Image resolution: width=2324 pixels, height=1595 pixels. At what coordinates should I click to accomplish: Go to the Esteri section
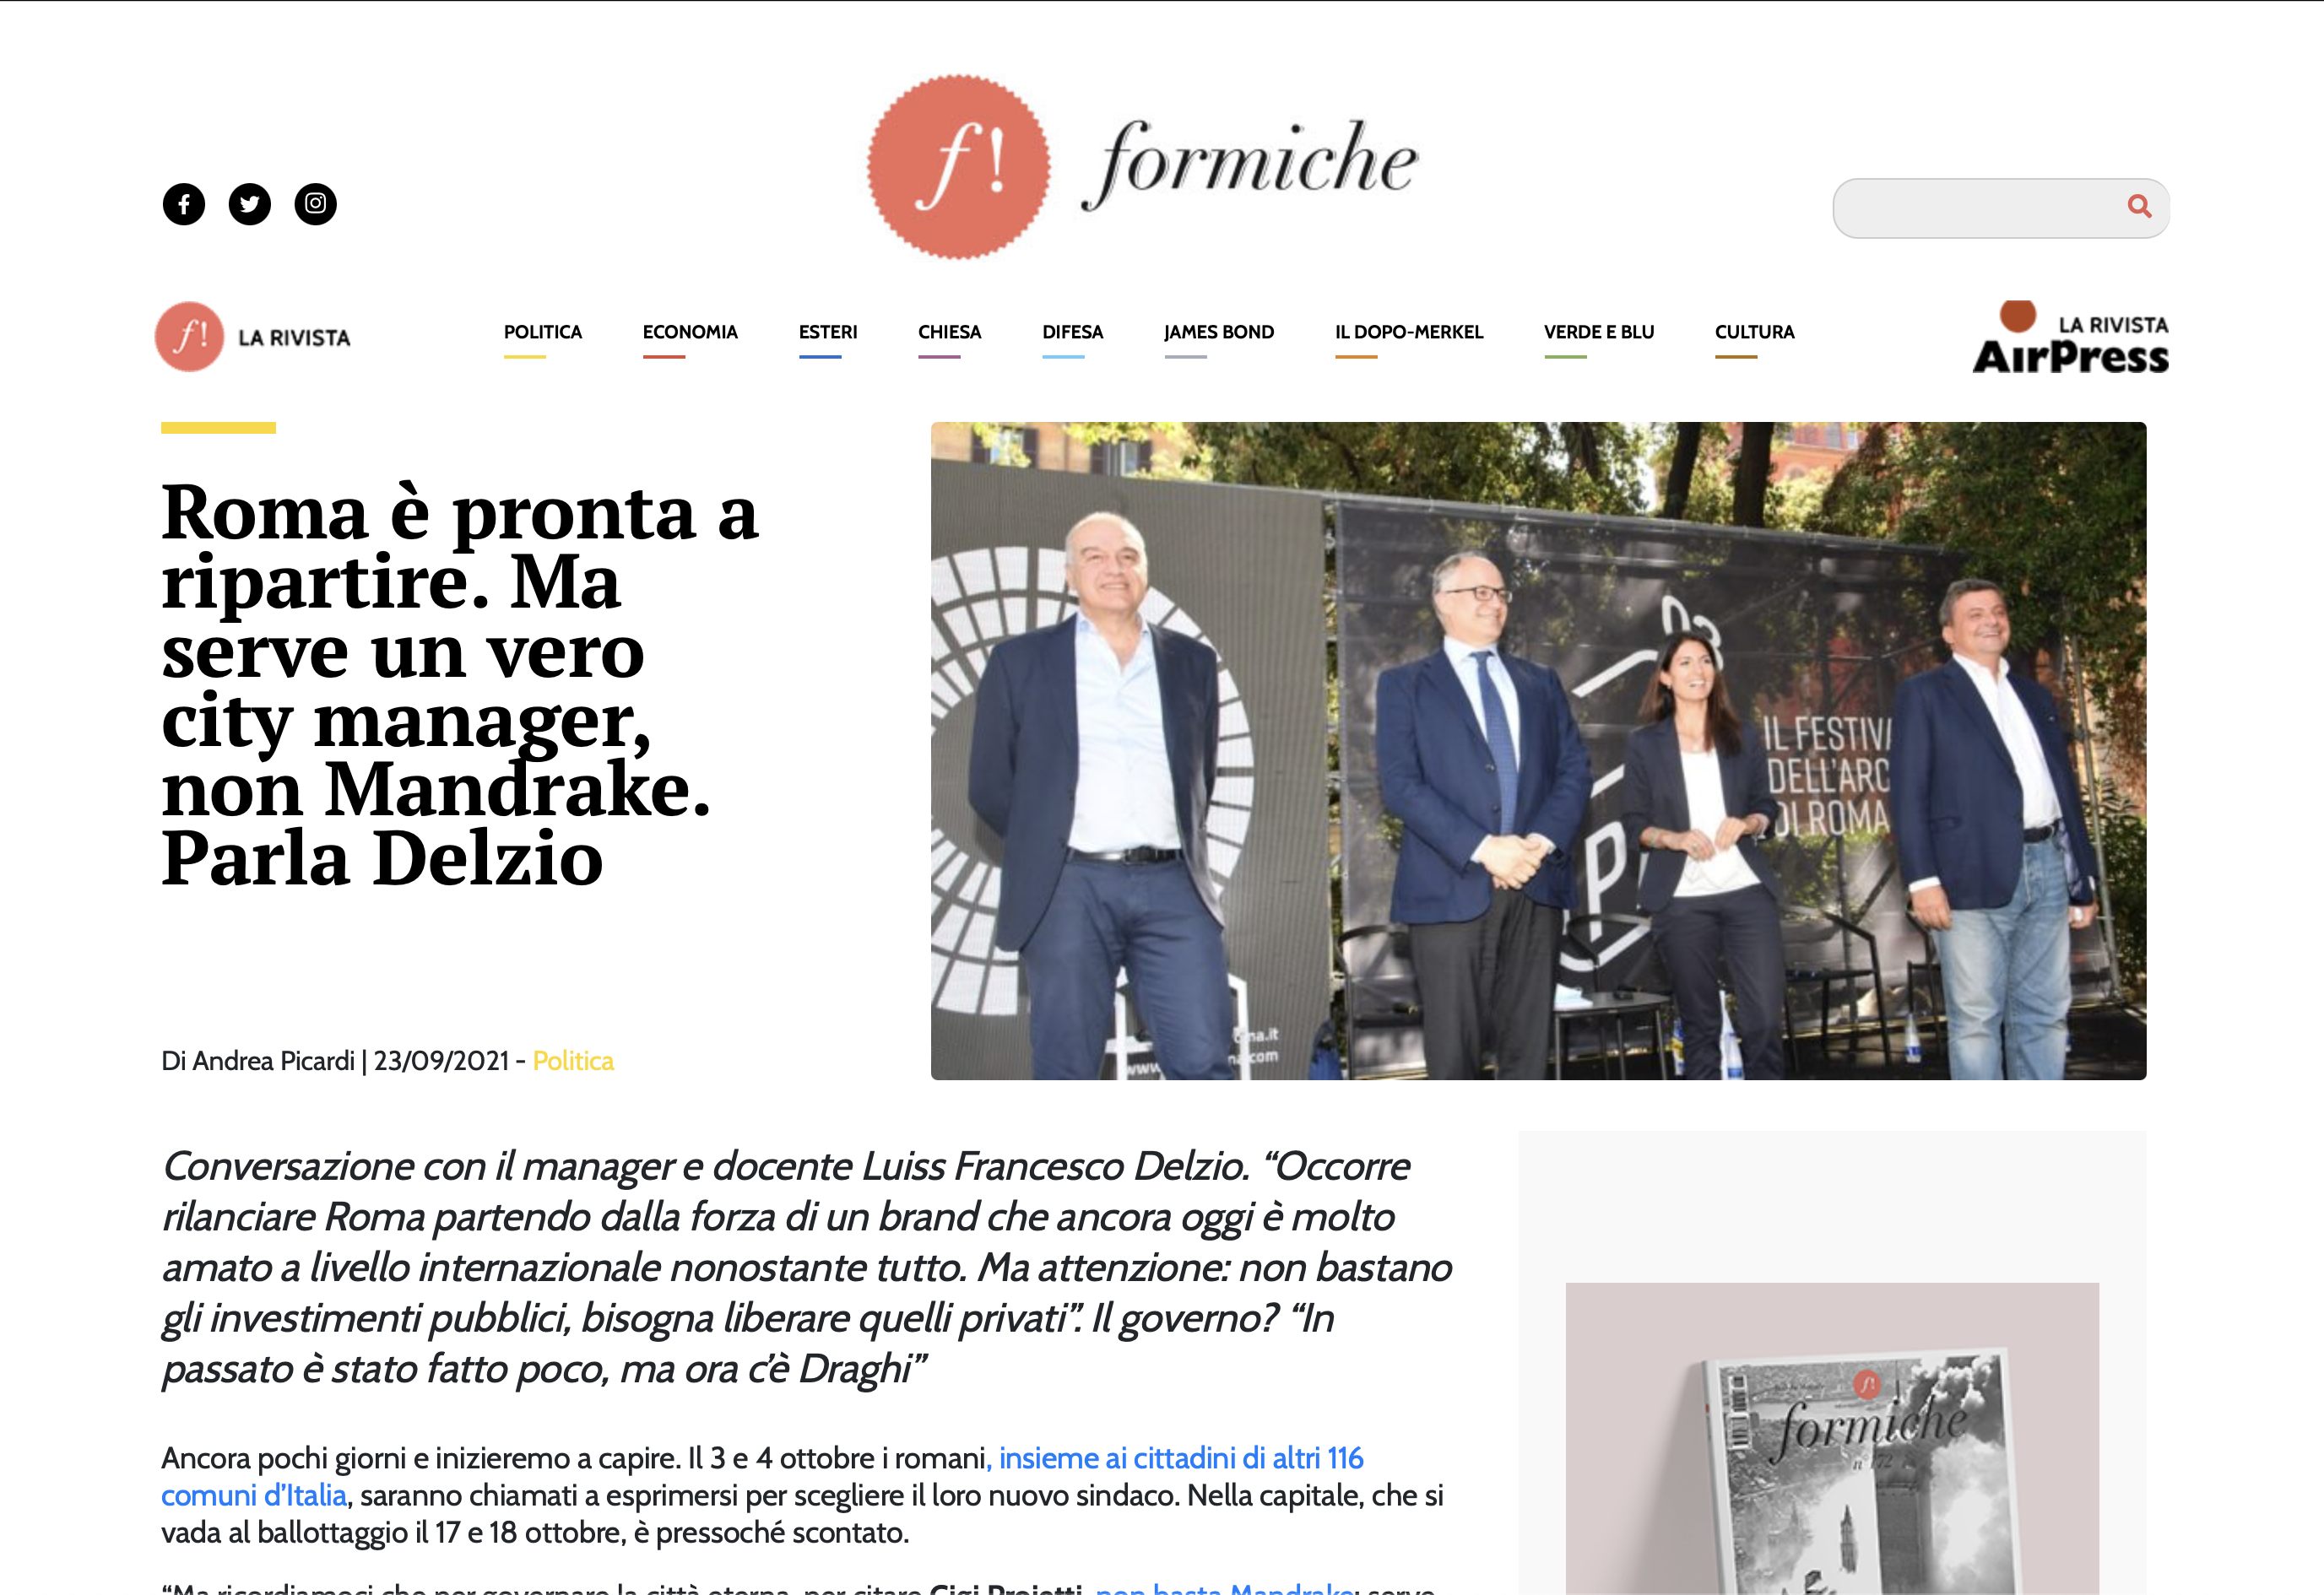click(x=828, y=332)
